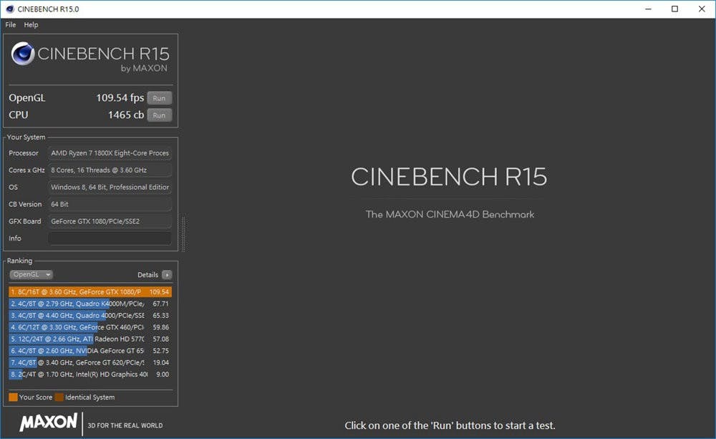Select the Cores x GHz field
Viewport: 716px width, 439px height.
click(110, 170)
